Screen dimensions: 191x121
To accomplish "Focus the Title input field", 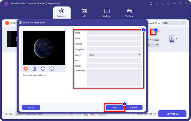I will coord(114,33).
